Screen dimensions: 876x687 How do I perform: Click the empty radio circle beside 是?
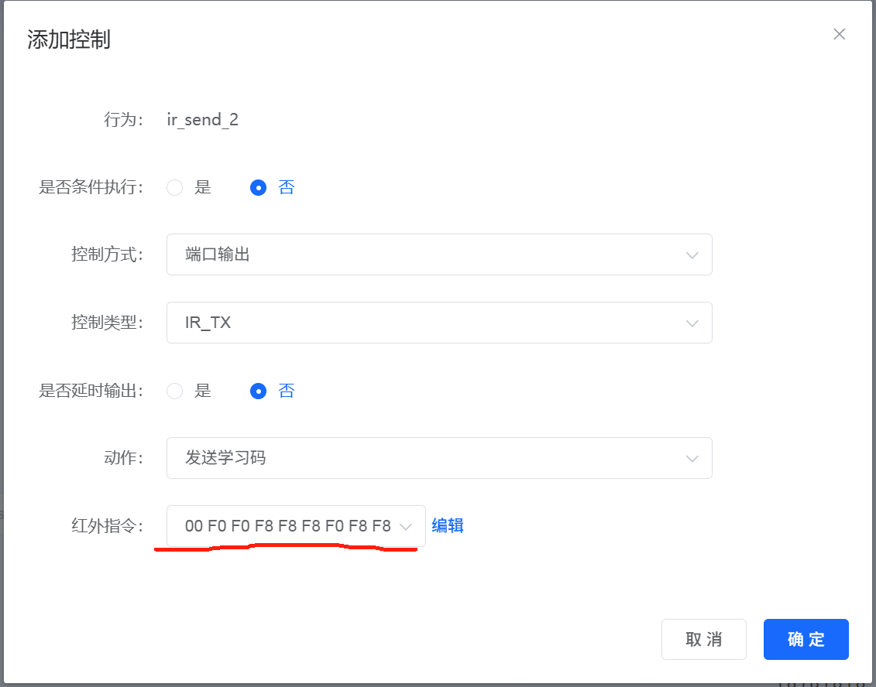174,187
